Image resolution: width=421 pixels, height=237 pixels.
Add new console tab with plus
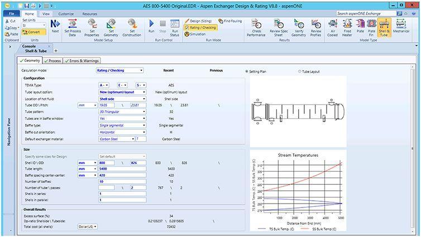[56, 51]
